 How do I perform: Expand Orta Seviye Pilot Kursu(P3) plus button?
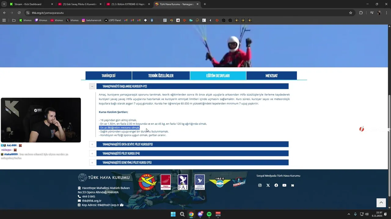point(92,144)
